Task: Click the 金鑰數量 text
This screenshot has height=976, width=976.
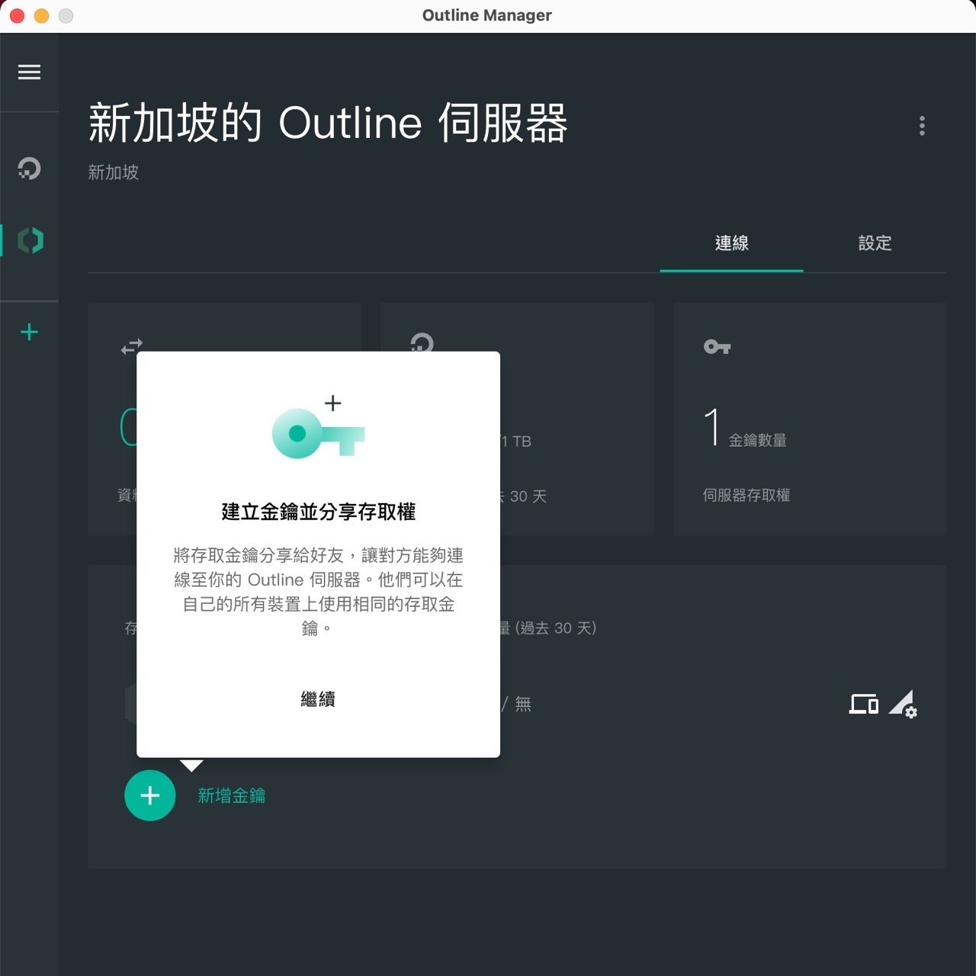Action: pyautogui.click(x=757, y=440)
